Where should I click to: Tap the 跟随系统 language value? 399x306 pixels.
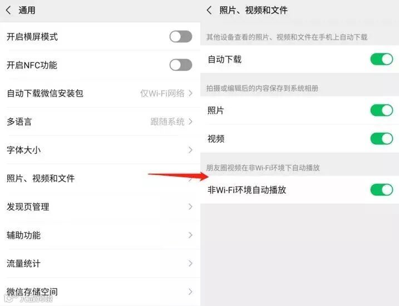[167, 122]
